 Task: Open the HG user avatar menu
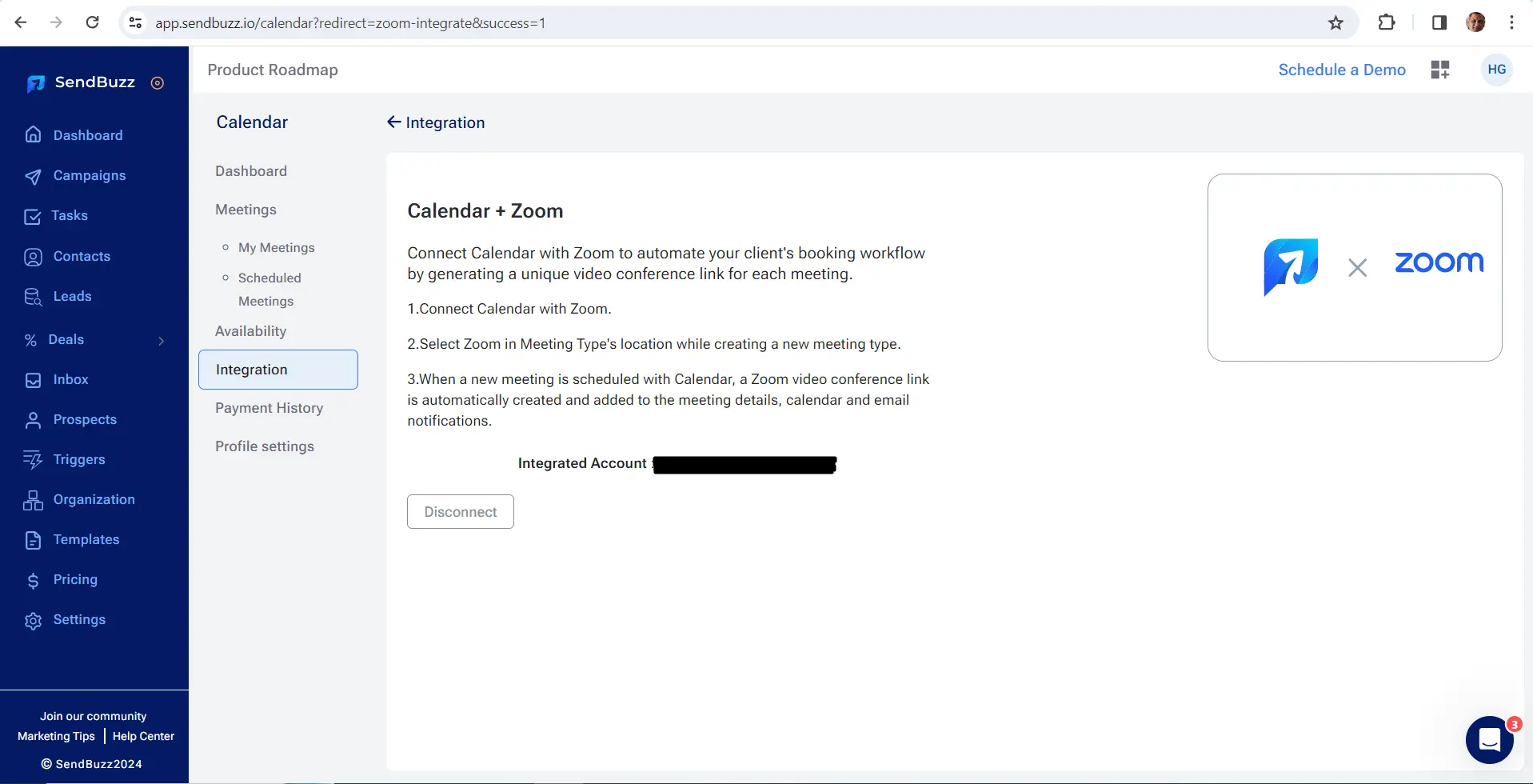(x=1496, y=70)
